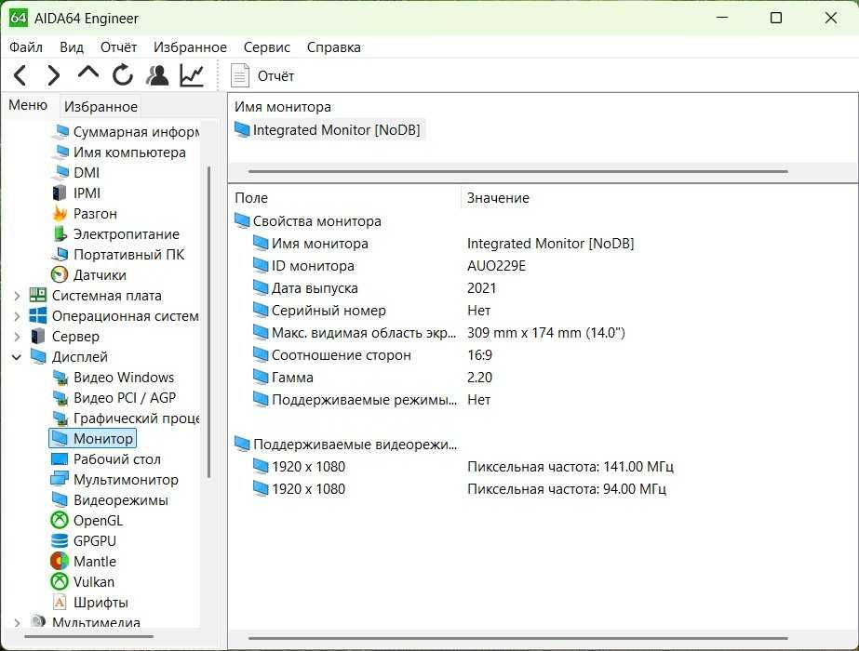Click the icon next to Vulkan
Screen dimensions: 859x651
click(60, 581)
